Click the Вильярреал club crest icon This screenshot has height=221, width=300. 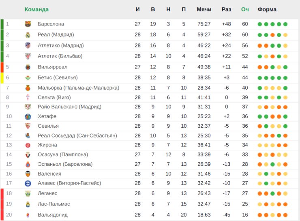point(28,67)
